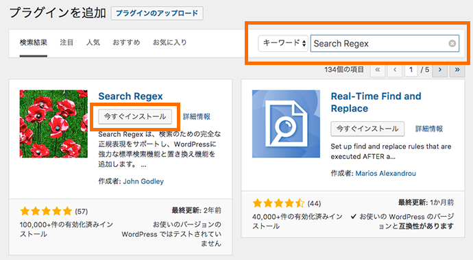473x260 pixels.
Task: Click the five-star rating of Search Regex
Action: [46, 211]
